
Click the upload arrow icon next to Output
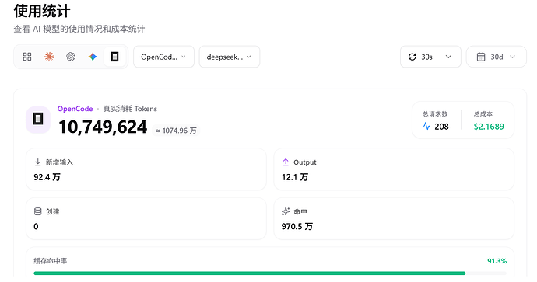coord(286,162)
